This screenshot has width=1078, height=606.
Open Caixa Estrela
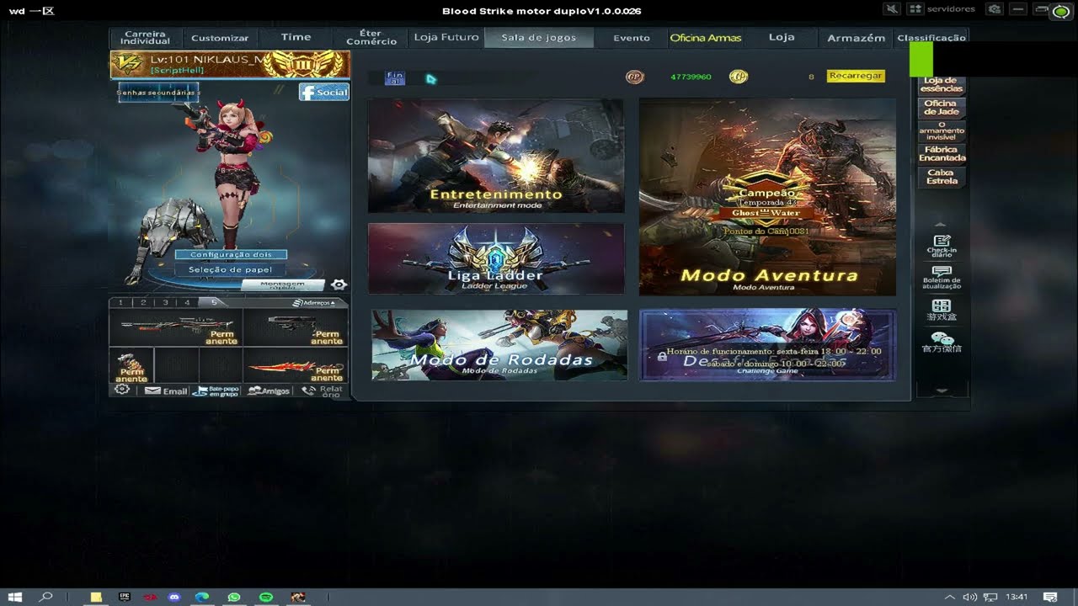click(x=942, y=177)
